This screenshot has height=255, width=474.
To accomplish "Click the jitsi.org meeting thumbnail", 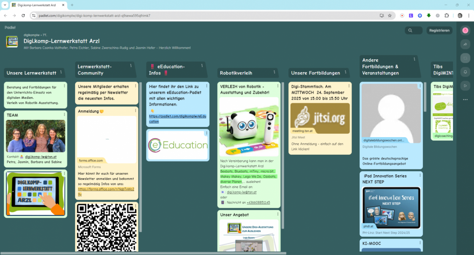I will pos(320,118).
